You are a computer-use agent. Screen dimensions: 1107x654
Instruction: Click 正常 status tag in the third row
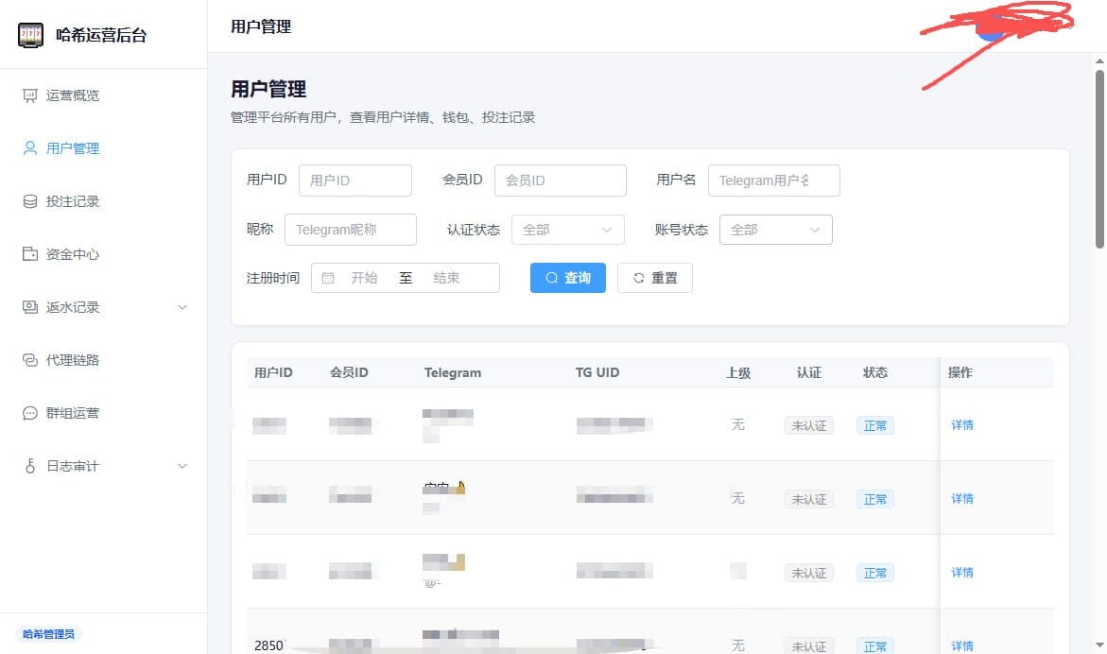(x=874, y=573)
